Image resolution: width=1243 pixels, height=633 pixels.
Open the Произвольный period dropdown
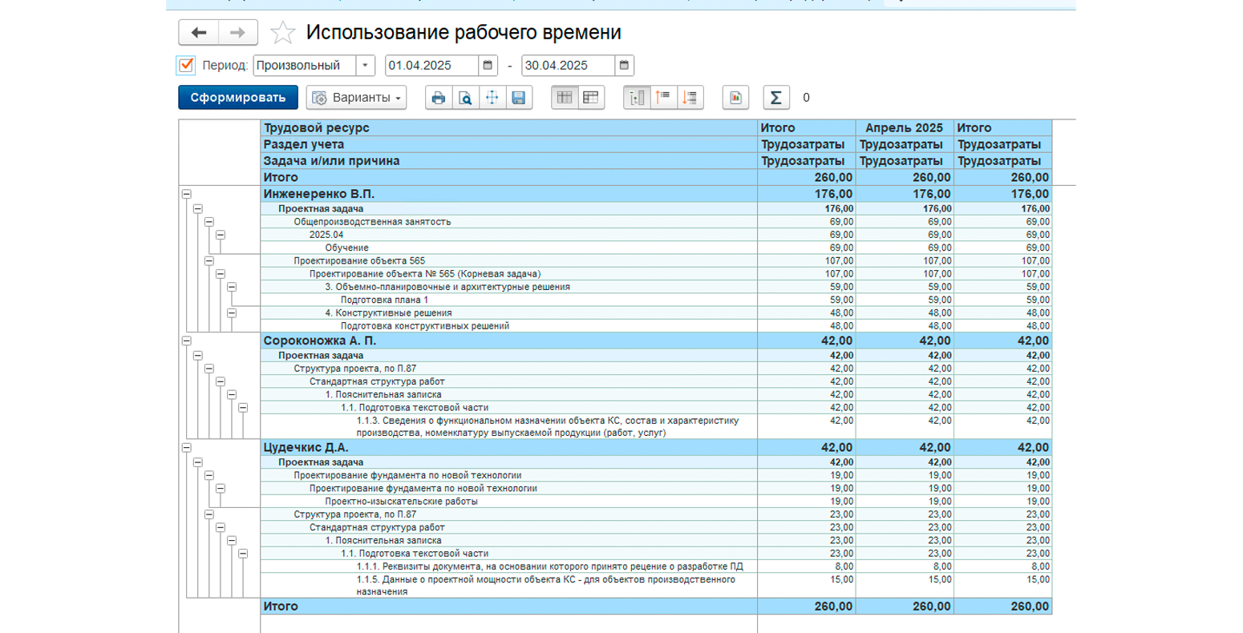pos(365,66)
